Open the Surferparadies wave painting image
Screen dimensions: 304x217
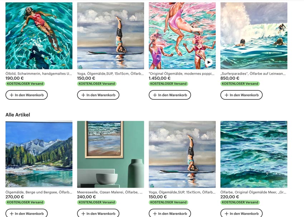tap(254, 36)
